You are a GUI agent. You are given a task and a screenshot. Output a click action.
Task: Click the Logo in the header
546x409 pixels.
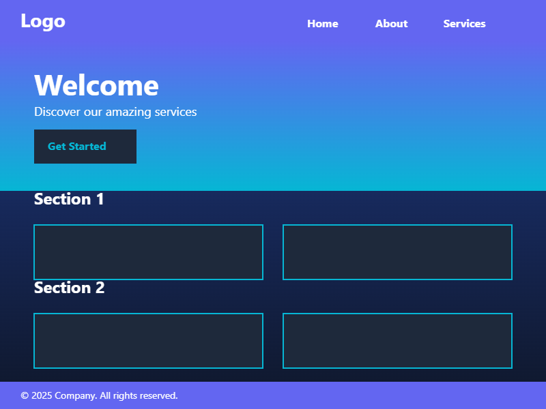pos(44,21)
